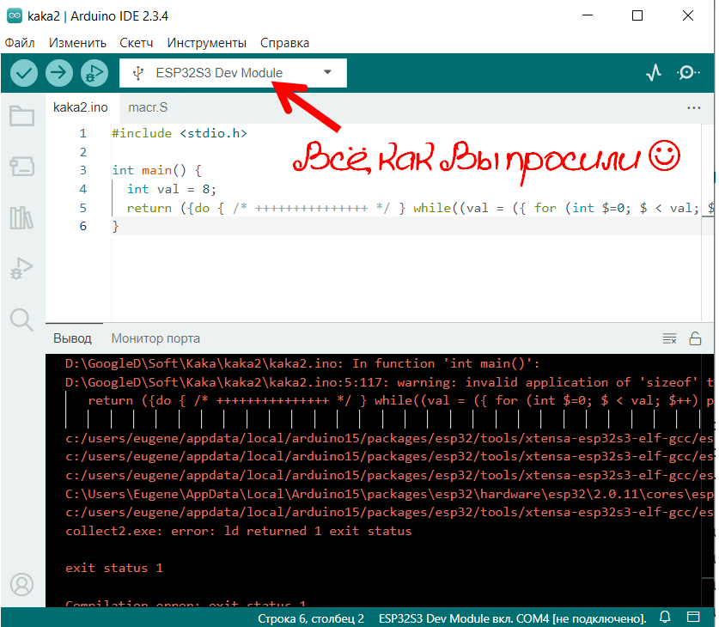Open the Инструменты menu
Screen dimensions: 719x627
click(206, 43)
